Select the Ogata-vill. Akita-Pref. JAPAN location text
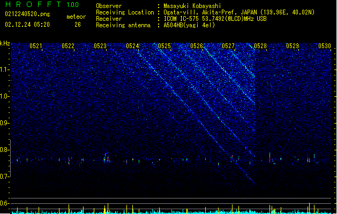The width and height of the screenshot is (337, 214). click(239, 12)
